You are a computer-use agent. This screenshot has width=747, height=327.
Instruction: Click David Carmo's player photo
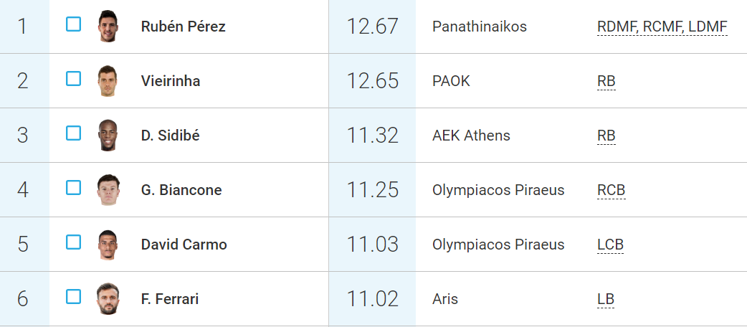108,245
